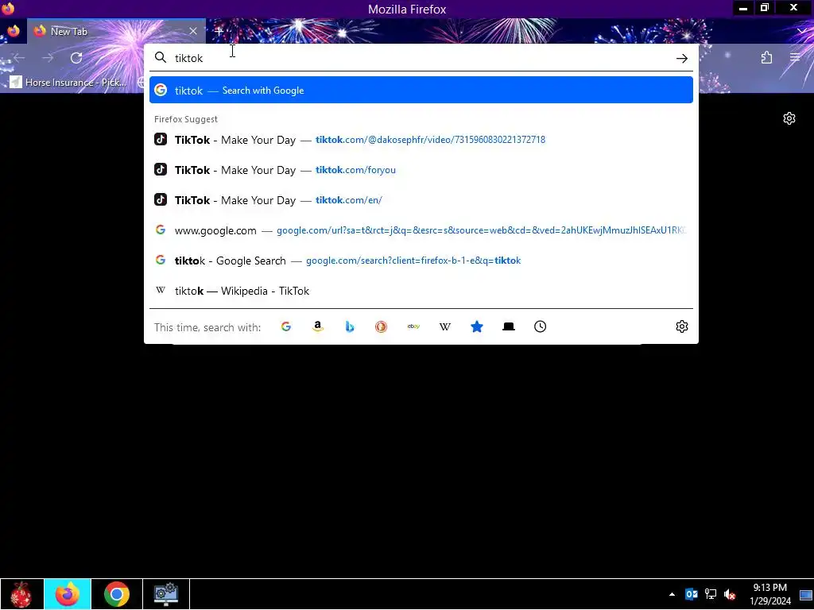Launch Firefox from the taskbar
Image resolution: width=814 pixels, height=610 pixels.
pos(68,594)
